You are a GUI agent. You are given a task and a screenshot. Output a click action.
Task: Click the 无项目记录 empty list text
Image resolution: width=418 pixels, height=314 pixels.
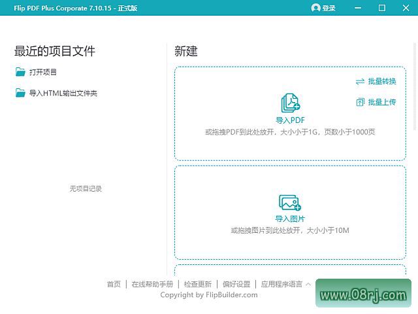click(86, 189)
